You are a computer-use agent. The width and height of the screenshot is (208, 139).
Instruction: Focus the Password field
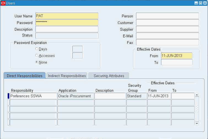[x=67, y=23]
